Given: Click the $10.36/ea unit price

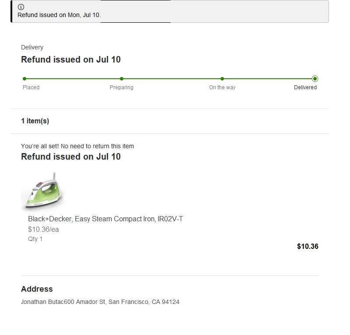Looking at the screenshot, I should pos(43,229).
